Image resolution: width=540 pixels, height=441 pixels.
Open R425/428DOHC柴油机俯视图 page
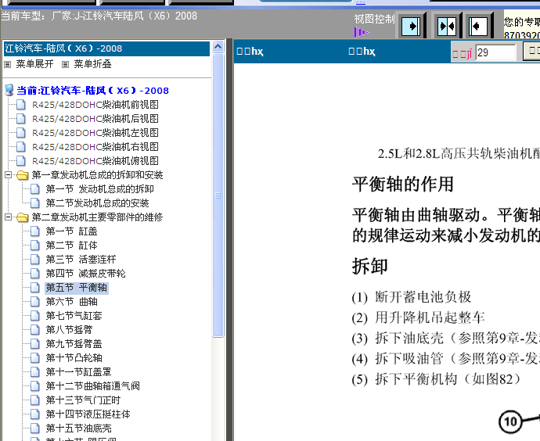coord(95,161)
